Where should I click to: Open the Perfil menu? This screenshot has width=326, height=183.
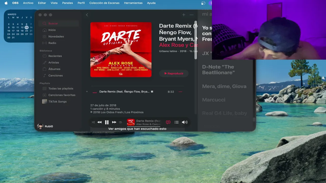(81, 3)
